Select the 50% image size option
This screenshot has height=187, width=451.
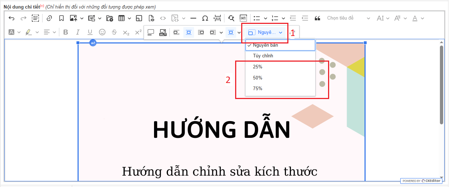pos(258,78)
